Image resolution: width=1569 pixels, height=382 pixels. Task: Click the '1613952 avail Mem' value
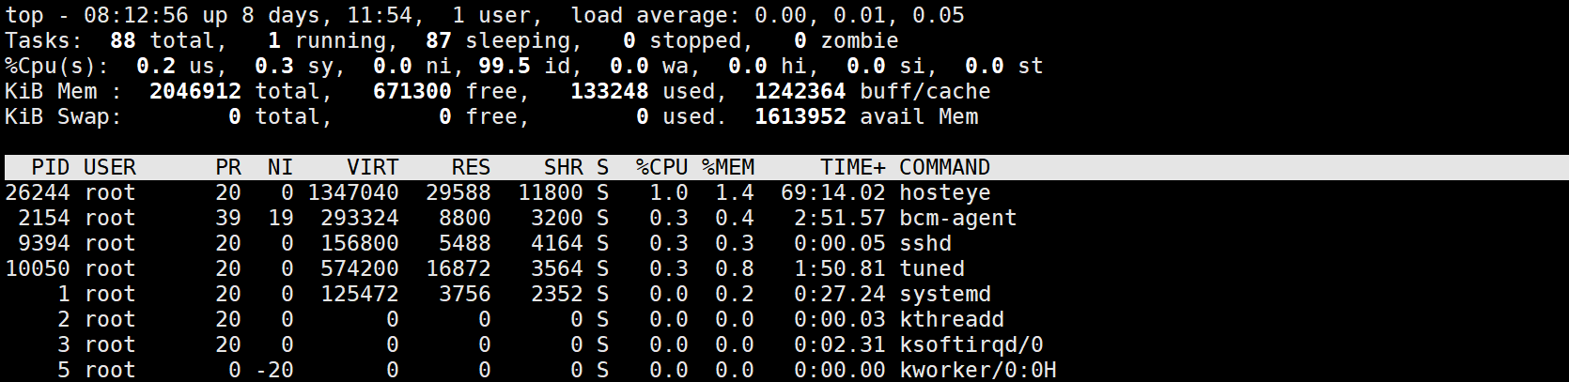tap(866, 117)
